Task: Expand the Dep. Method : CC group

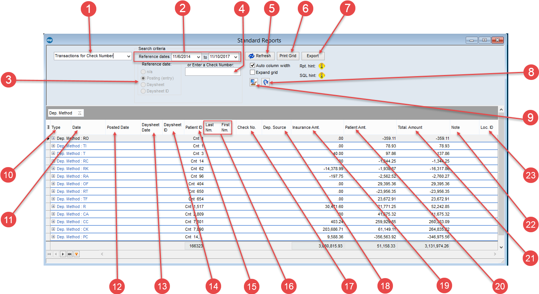Action: [53, 222]
